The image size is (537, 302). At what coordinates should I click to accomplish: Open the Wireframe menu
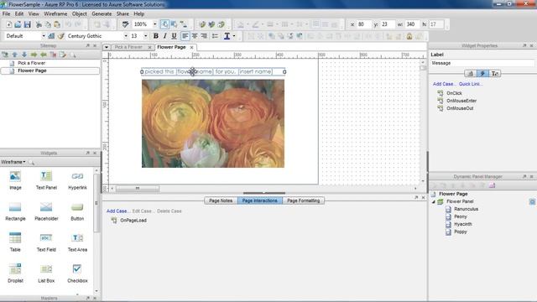tap(55, 13)
